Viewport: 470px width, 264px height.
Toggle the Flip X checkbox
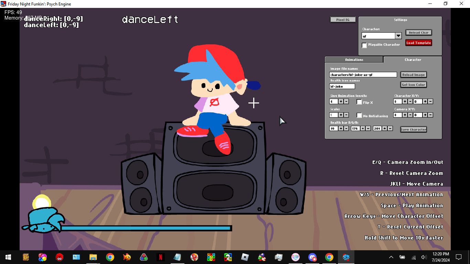pos(359,102)
